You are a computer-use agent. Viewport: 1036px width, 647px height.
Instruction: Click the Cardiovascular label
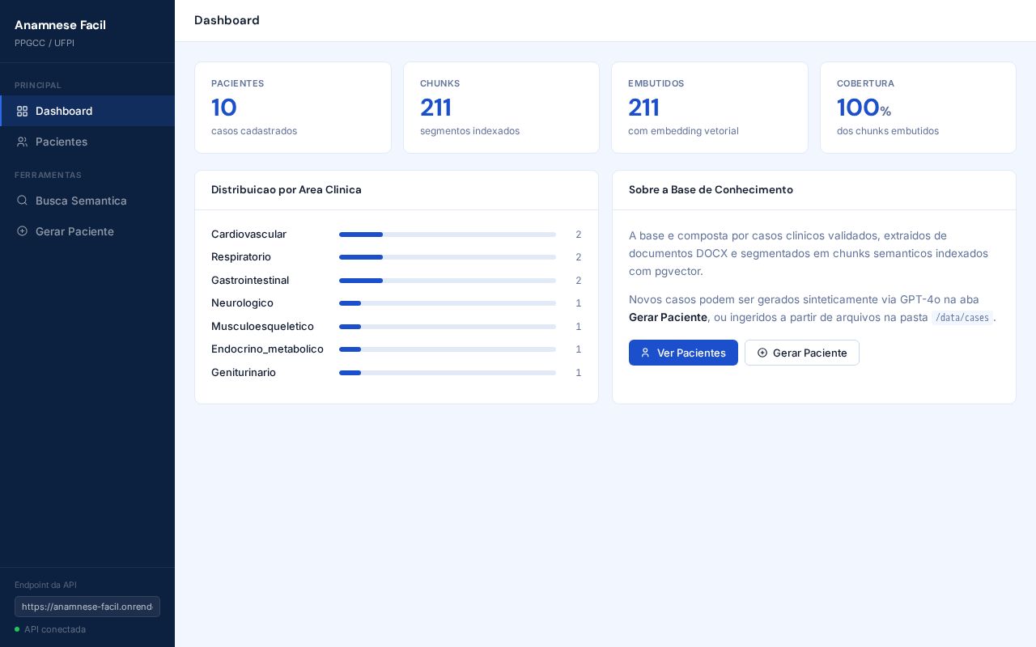(x=248, y=234)
